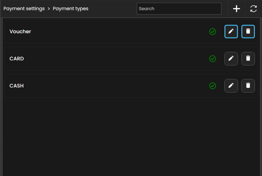Click the Payment types breadcrumb
The height and width of the screenshot is (176, 262).
coord(70,9)
